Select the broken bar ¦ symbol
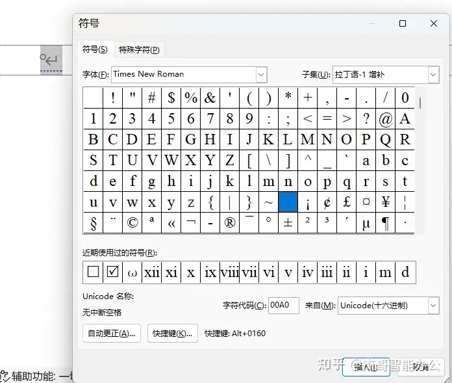The height and width of the screenshot is (383, 452). pyautogui.click(x=405, y=202)
